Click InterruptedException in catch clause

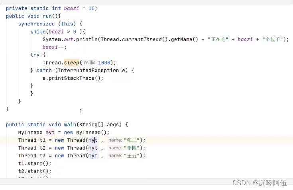click(88, 71)
